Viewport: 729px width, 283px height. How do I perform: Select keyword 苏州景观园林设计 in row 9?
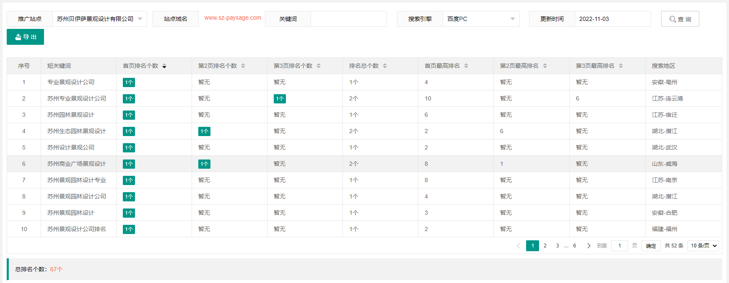pyautogui.click(x=71, y=213)
